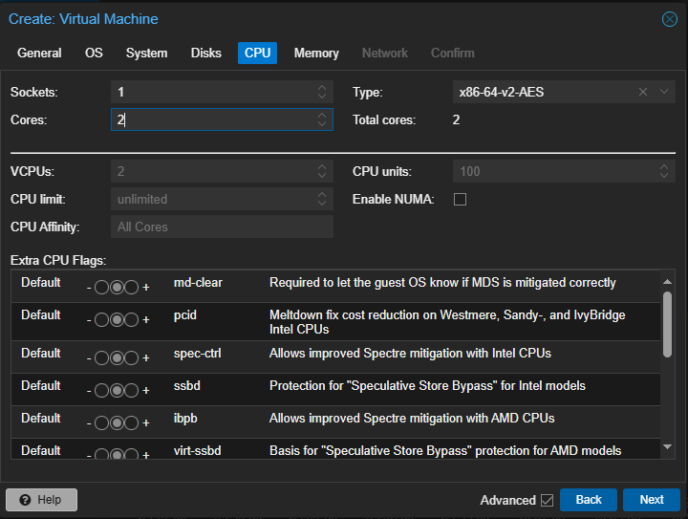Image resolution: width=688 pixels, height=519 pixels.
Task: Set md-clear flag to on radio
Action: tap(132, 288)
